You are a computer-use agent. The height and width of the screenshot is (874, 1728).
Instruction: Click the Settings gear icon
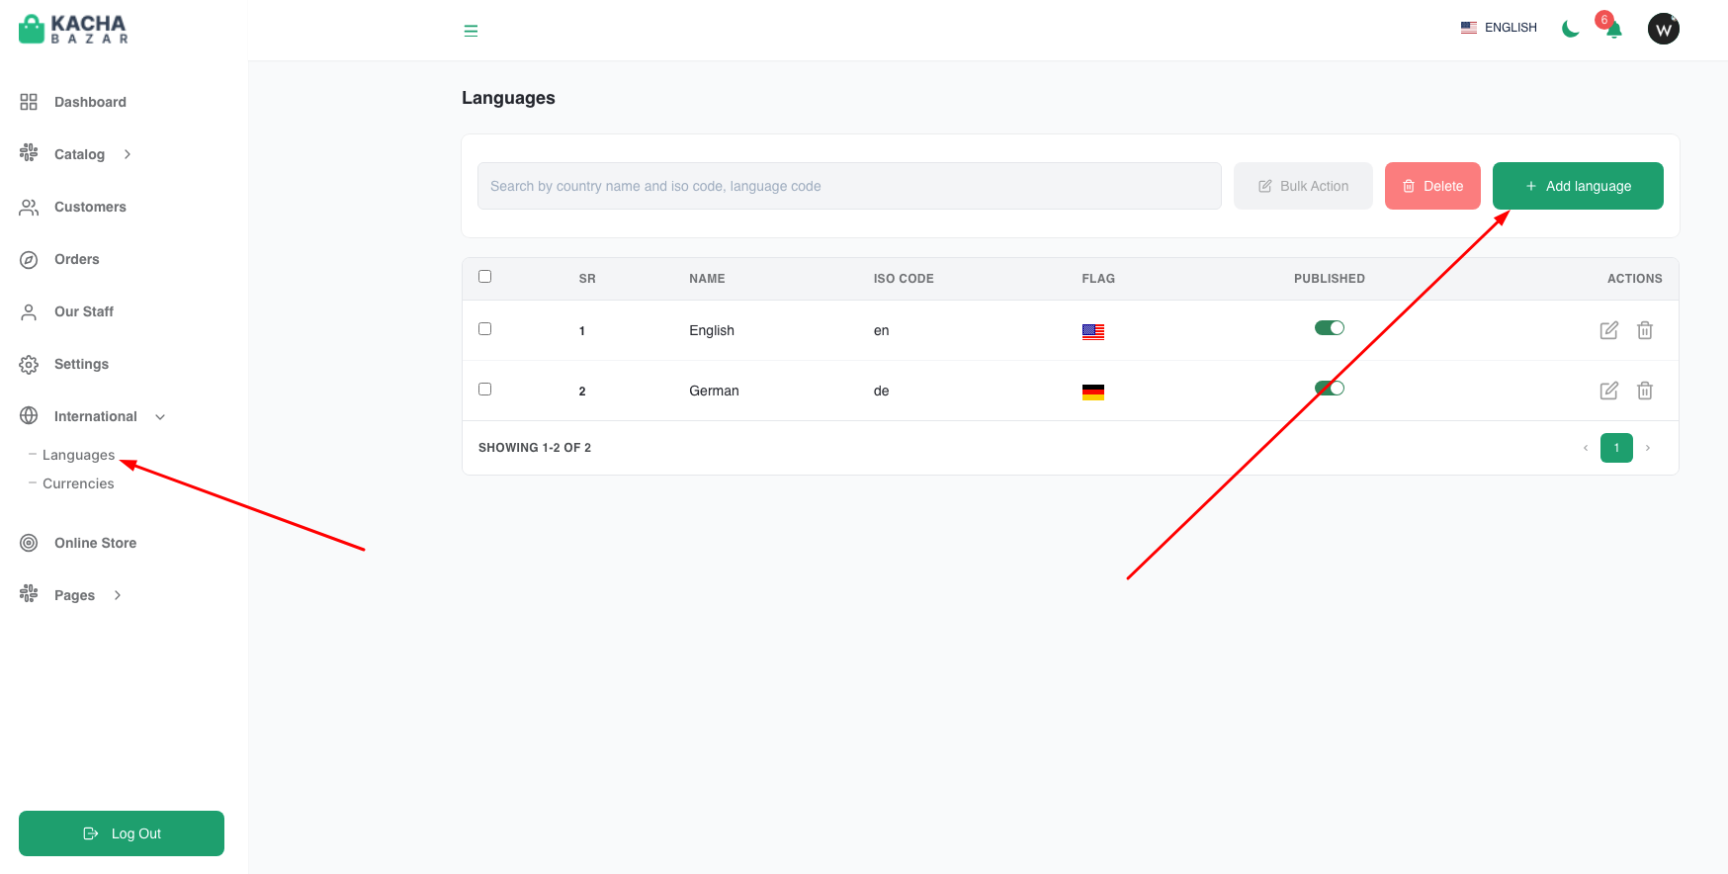click(x=29, y=364)
